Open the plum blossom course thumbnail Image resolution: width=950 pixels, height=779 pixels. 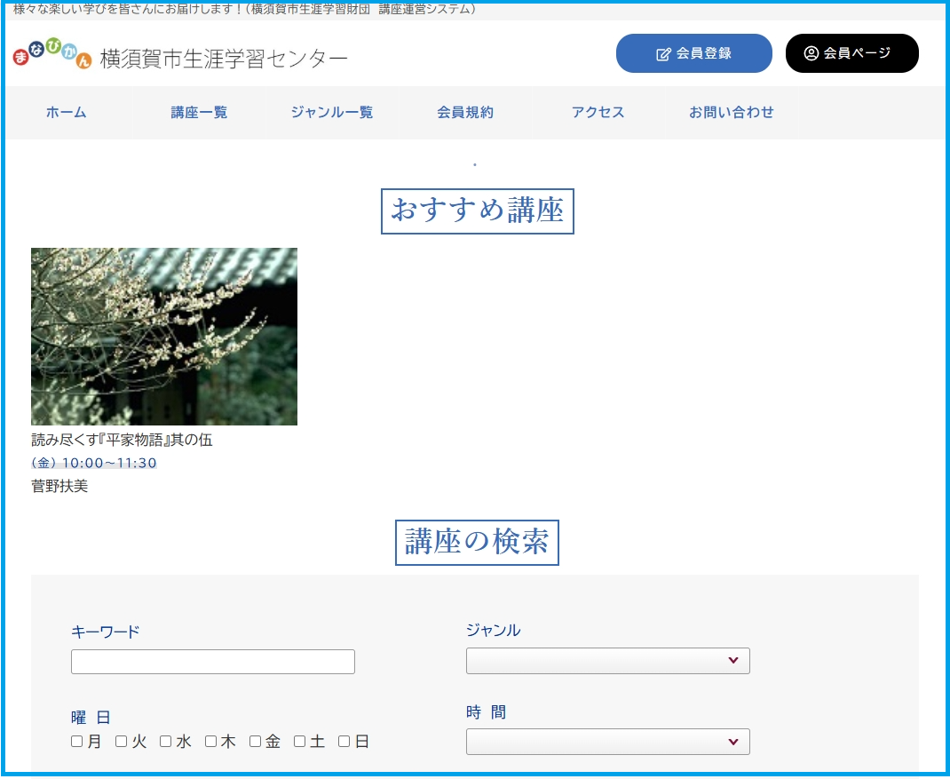coord(164,337)
